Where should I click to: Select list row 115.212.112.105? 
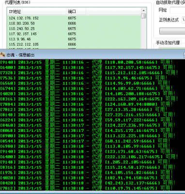(x=74, y=44)
